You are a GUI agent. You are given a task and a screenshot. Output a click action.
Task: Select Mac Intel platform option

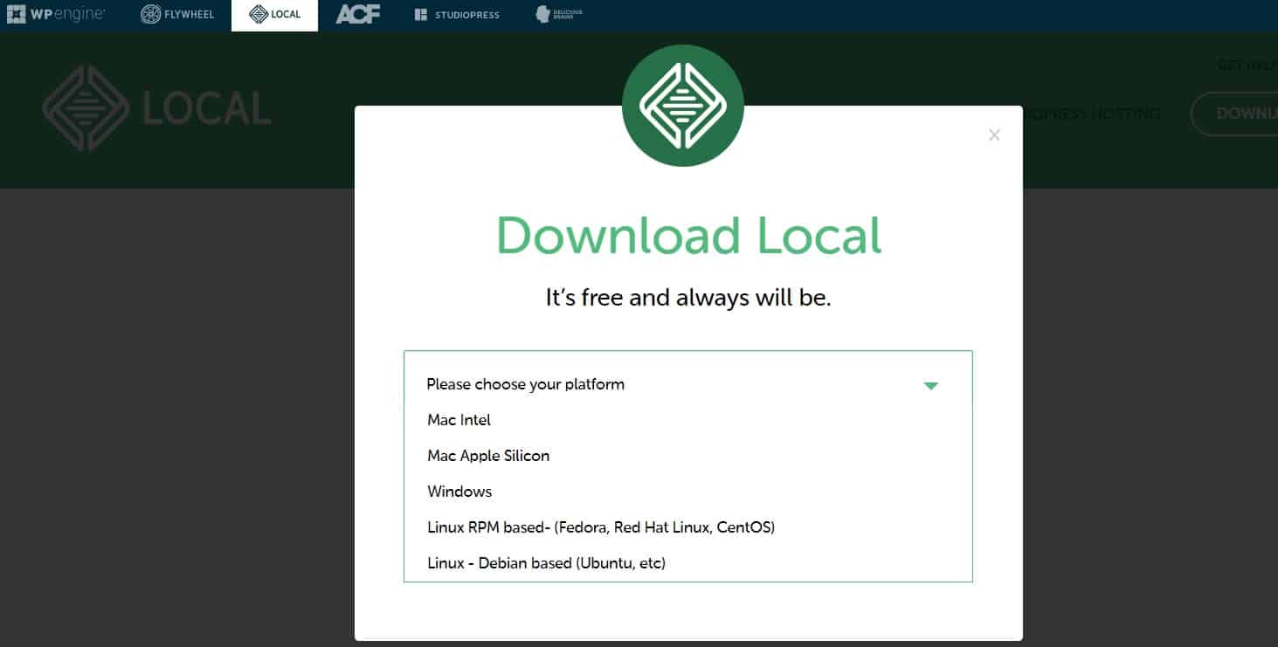pyautogui.click(x=459, y=420)
